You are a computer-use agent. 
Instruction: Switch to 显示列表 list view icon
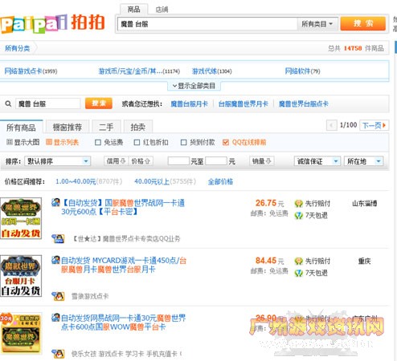48,142
